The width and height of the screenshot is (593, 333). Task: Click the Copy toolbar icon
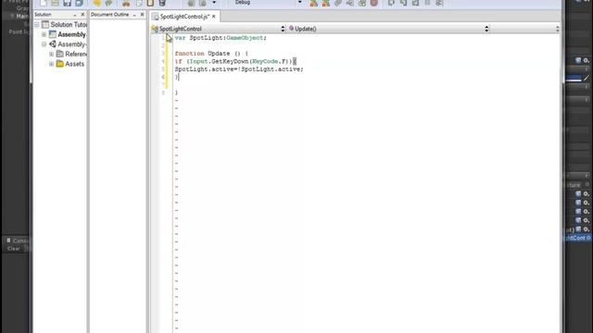coord(139,3)
